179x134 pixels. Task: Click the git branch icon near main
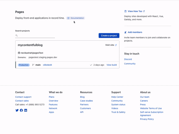(x=33, y=65)
